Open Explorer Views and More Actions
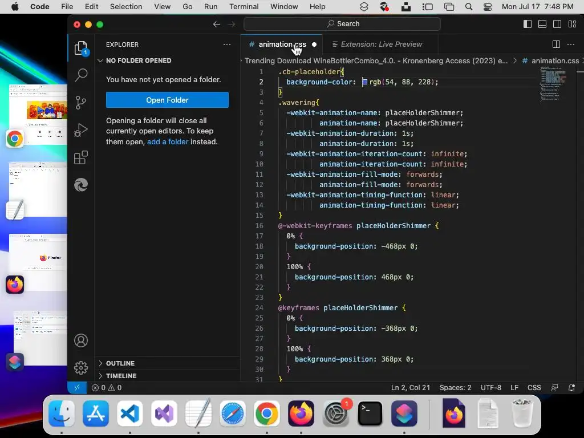 227,44
